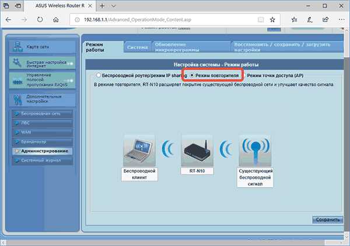Open the Обновление микропрограммы tab
This screenshot has width=350, height=246.
point(191,47)
